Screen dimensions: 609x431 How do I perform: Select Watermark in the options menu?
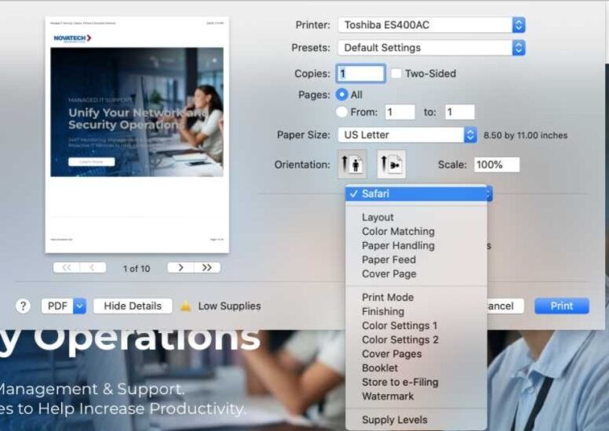[388, 397]
